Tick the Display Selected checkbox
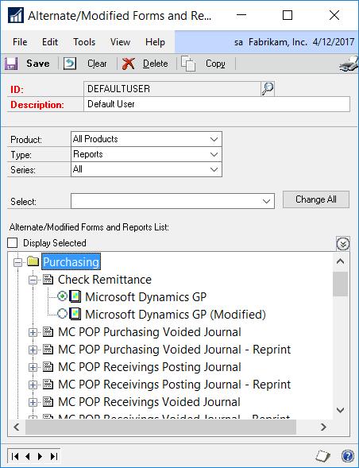 12,243
